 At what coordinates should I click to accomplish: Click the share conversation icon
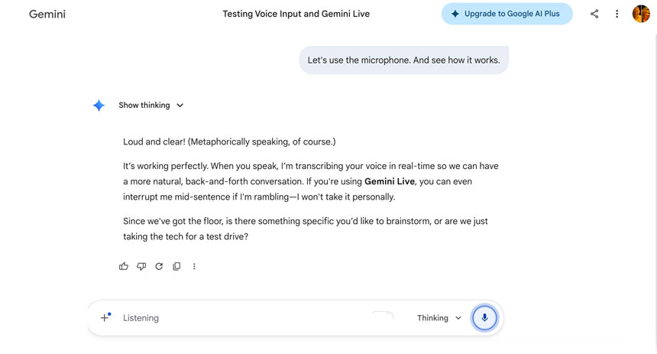click(594, 14)
